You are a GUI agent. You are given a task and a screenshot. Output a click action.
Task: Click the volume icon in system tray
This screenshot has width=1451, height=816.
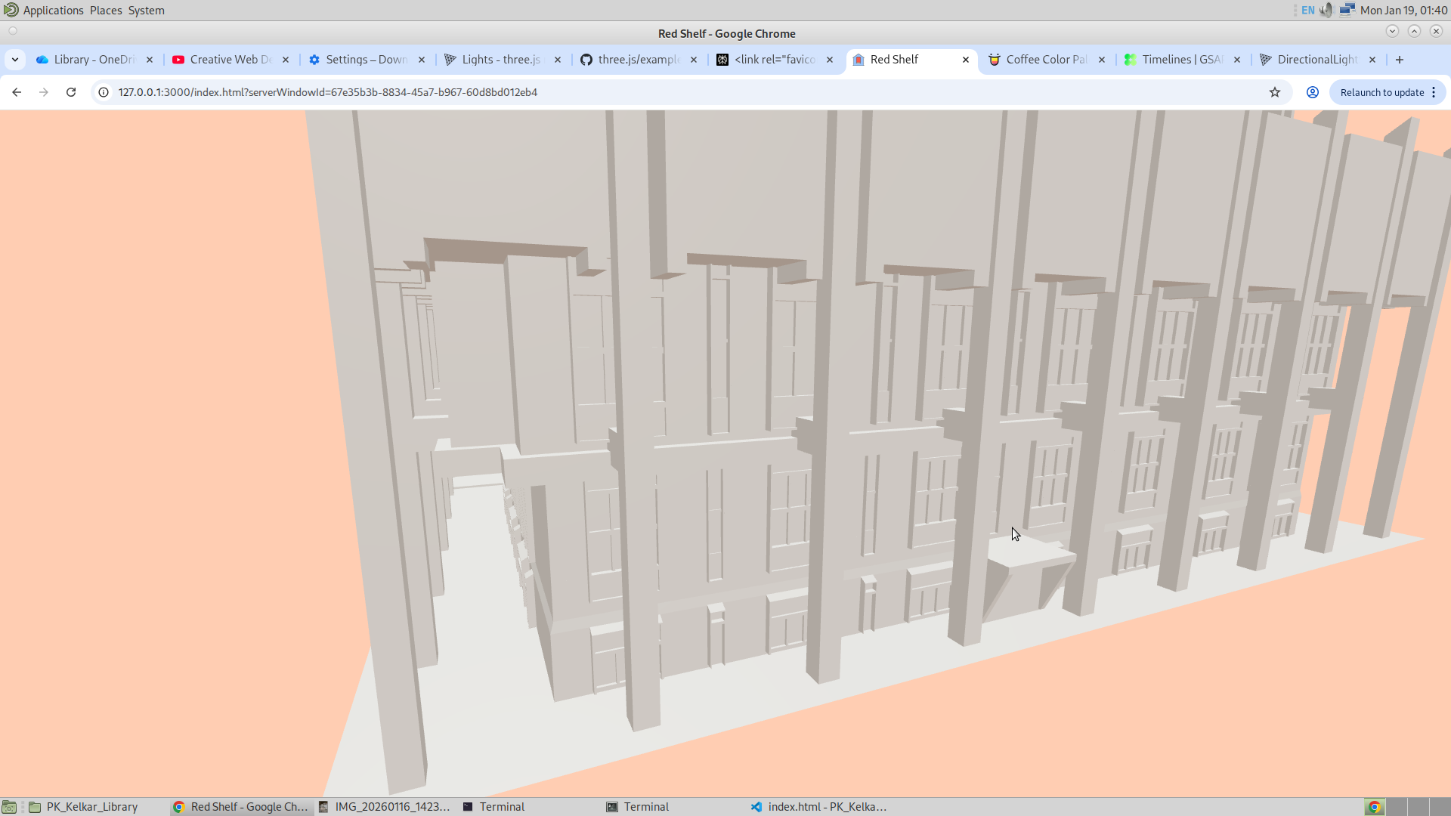tap(1326, 11)
